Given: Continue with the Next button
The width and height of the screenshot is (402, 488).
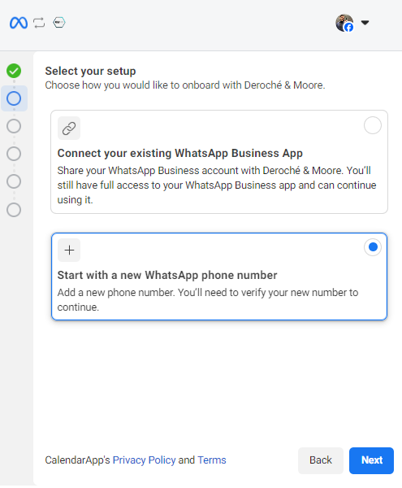Looking at the screenshot, I should pyautogui.click(x=372, y=460).
